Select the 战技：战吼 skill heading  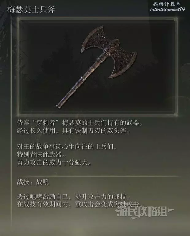click(33, 182)
